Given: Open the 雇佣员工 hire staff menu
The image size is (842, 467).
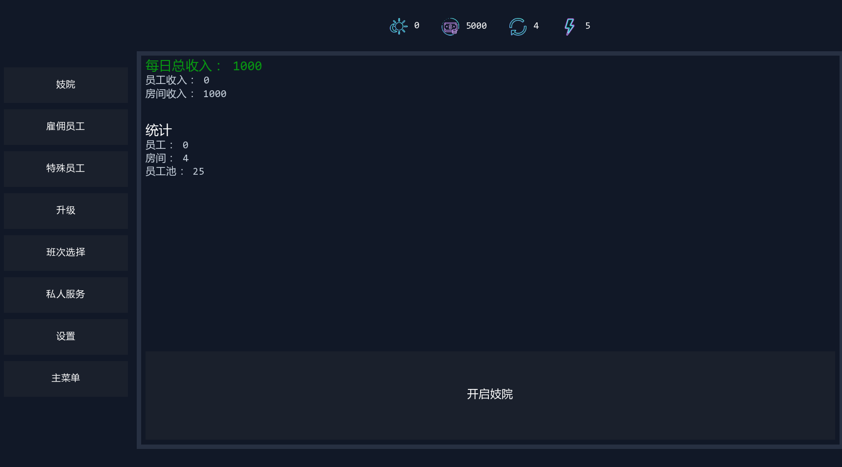Looking at the screenshot, I should coord(66,127).
